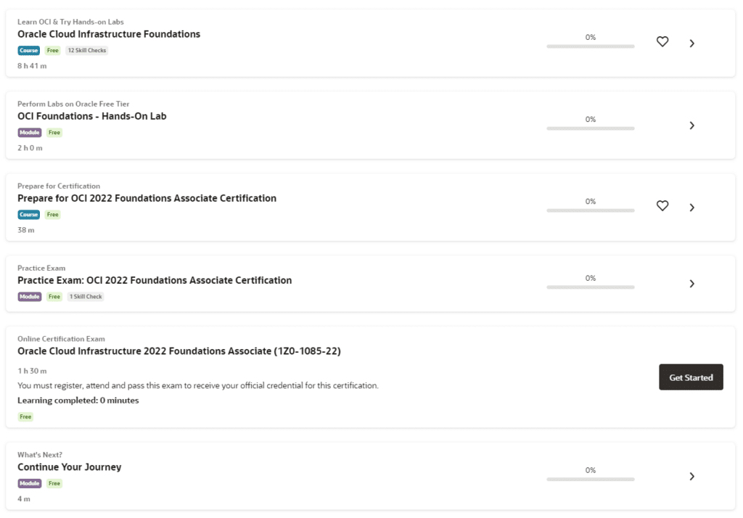Open Practice Exam: OCI 2022 Foundations title
Screen dimensions: 743x518
point(155,280)
